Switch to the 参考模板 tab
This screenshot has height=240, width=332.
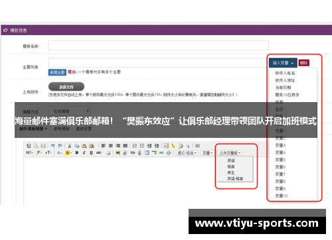click(x=62, y=129)
